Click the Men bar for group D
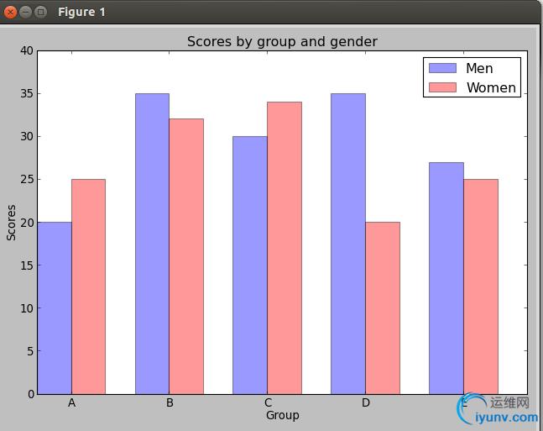The width and height of the screenshot is (543, 431). click(348, 244)
